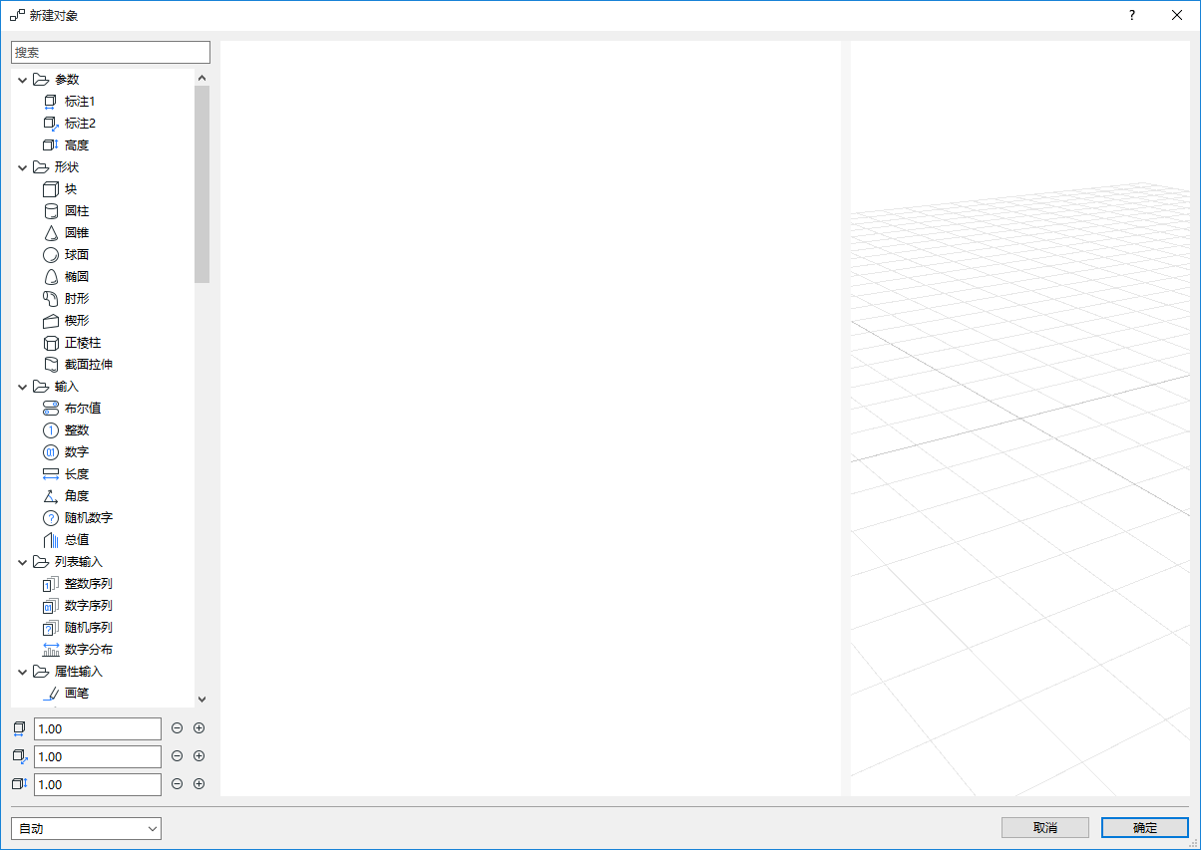The width and height of the screenshot is (1201, 850).
Task: Click inside the 搜索 search field
Action: pyautogui.click(x=110, y=51)
